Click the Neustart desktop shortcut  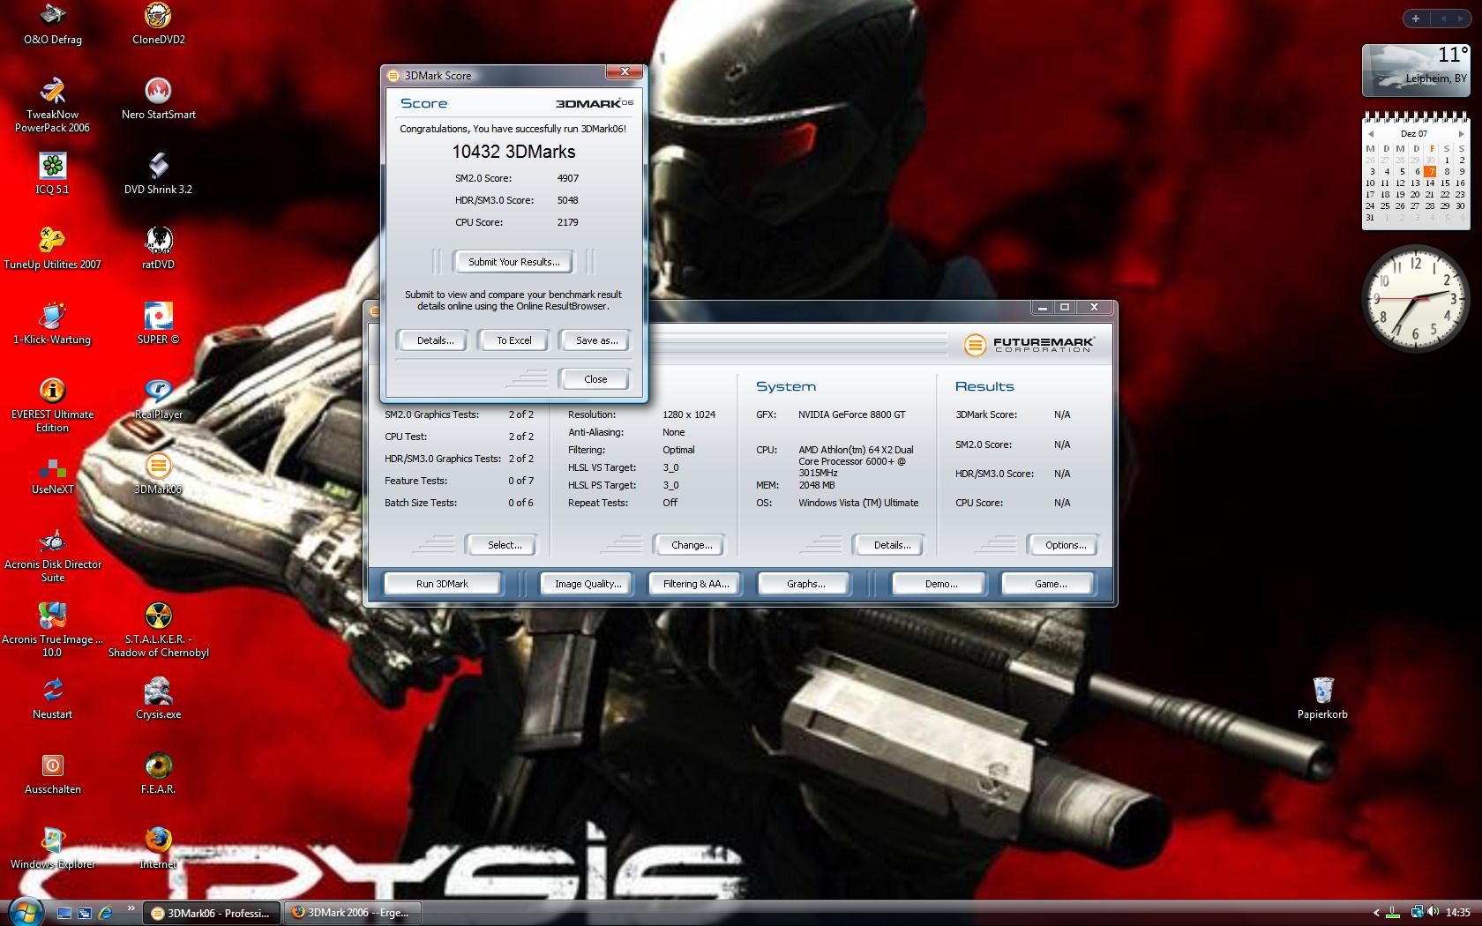coord(53,699)
